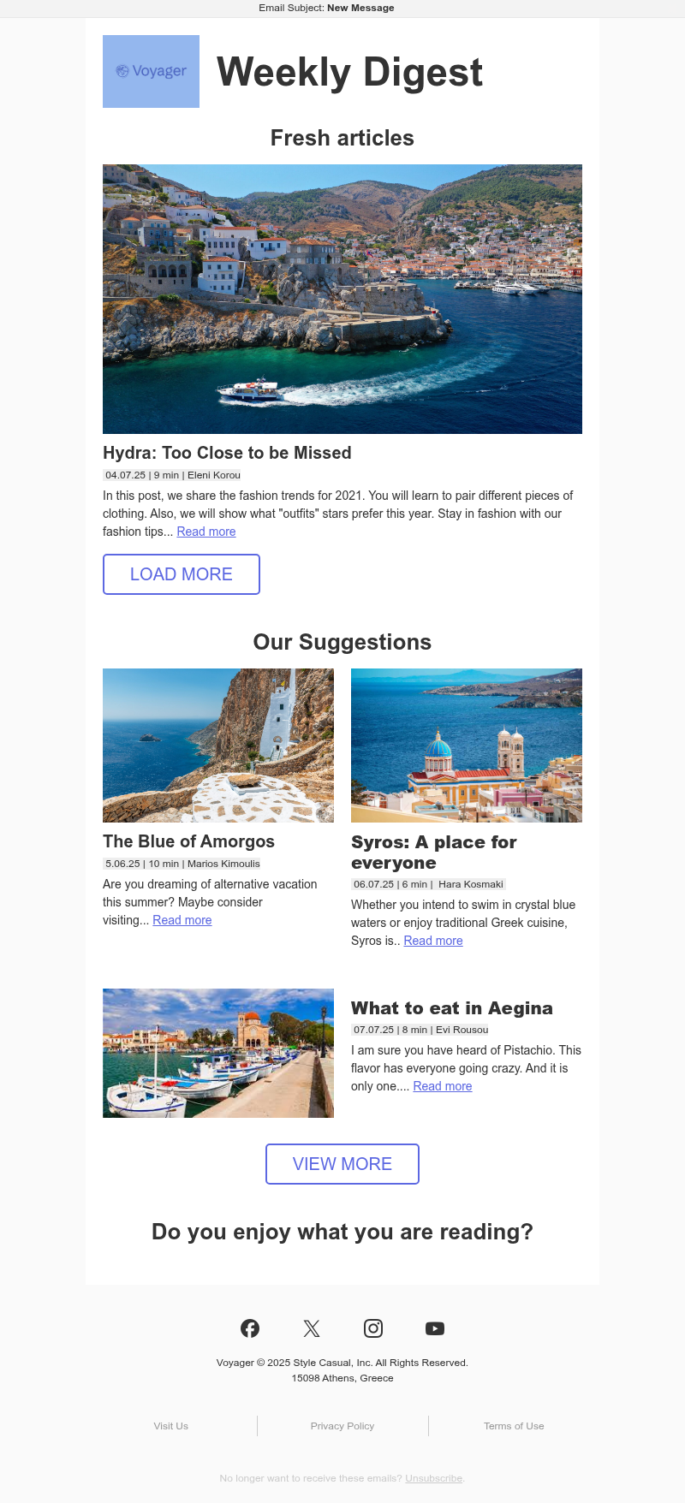Open Read more link for Syros article
The width and height of the screenshot is (685, 1503).
433,941
